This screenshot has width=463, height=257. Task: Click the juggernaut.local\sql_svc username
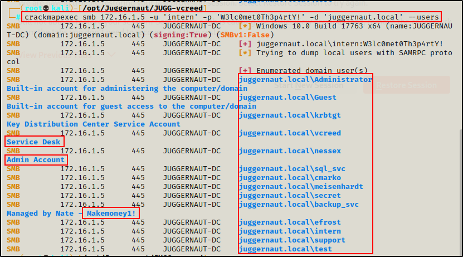291,169
